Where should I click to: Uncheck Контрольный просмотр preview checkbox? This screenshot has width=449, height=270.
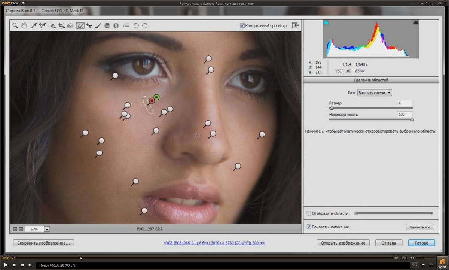coord(242,25)
